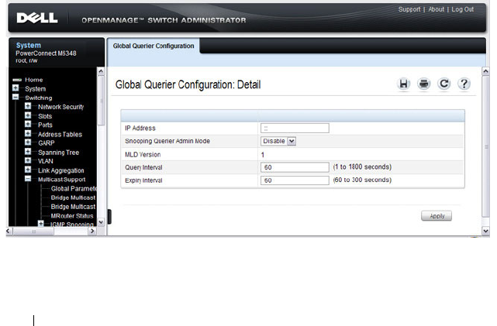Viewport: 497px width, 326px height.
Task: Select Slots tree item
Action: coord(45,116)
